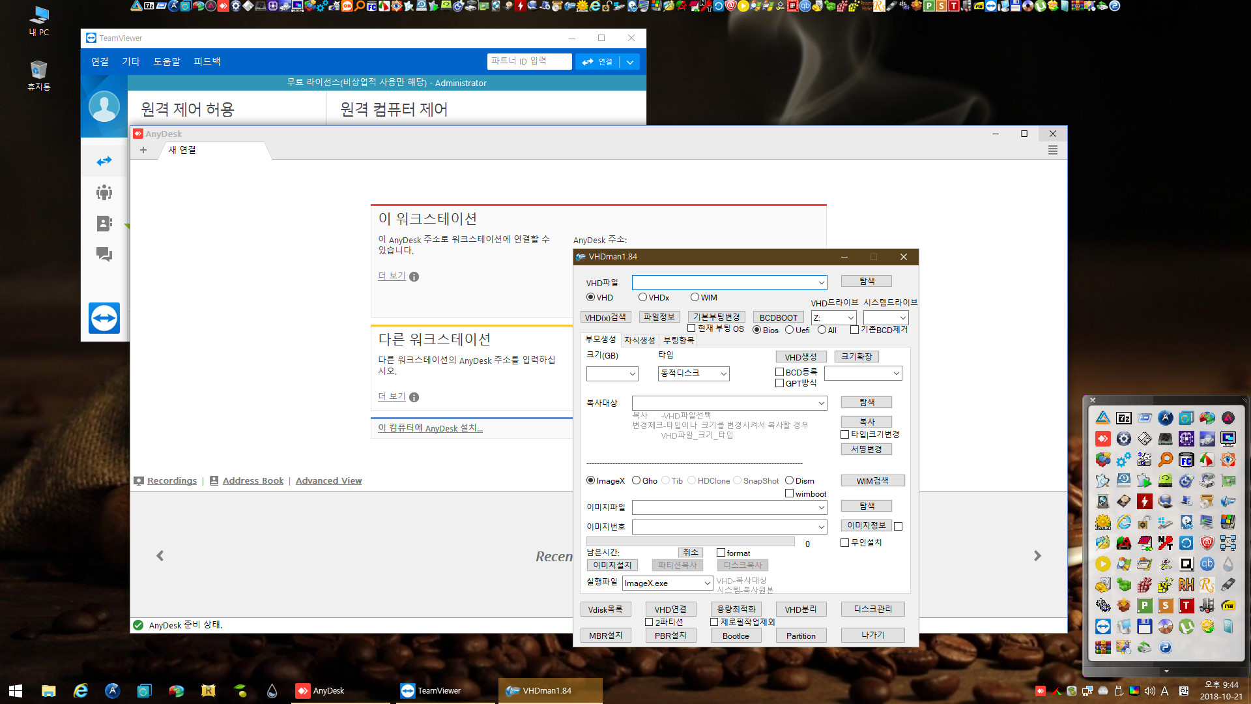Click the blue floppy disk icon in the palette
Screen dimensions: 1251x704
[1144, 626]
